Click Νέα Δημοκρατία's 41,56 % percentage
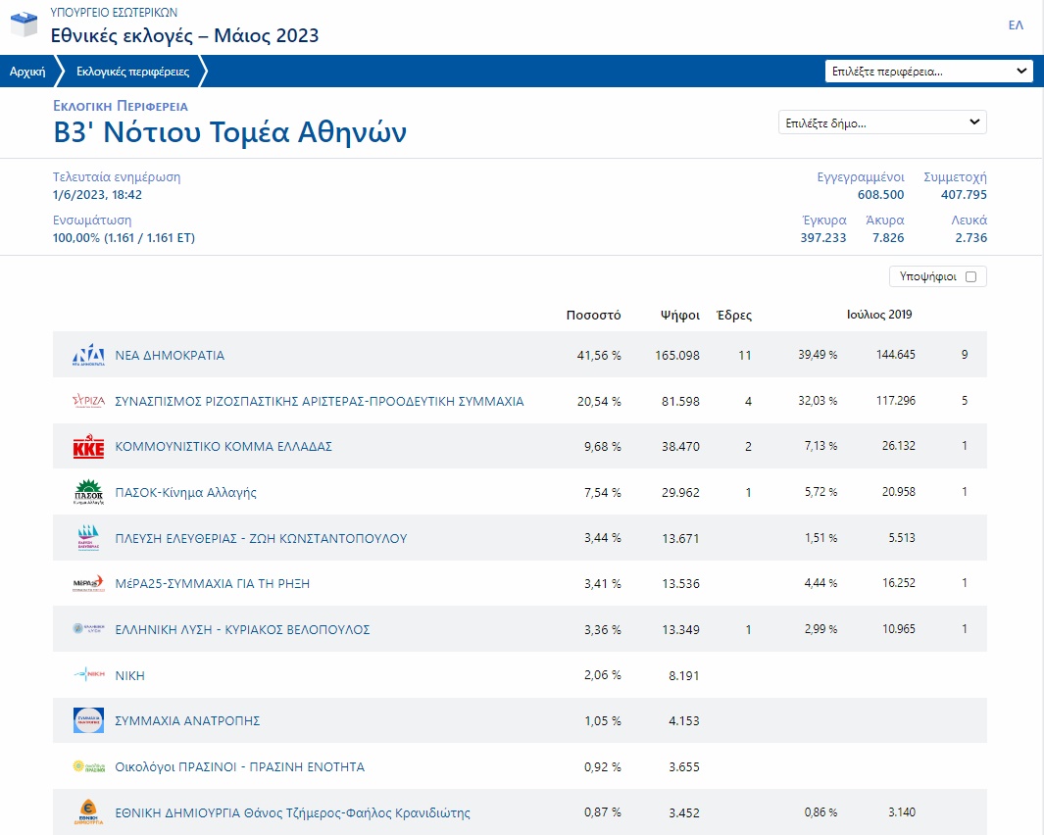Viewport: 1044px width, 835px height. point(599,356)
